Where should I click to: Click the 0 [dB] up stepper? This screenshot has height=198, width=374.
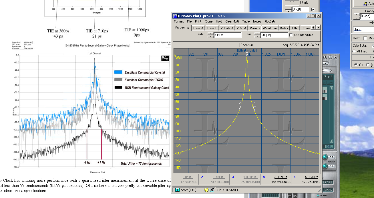[x=289, y=8]
